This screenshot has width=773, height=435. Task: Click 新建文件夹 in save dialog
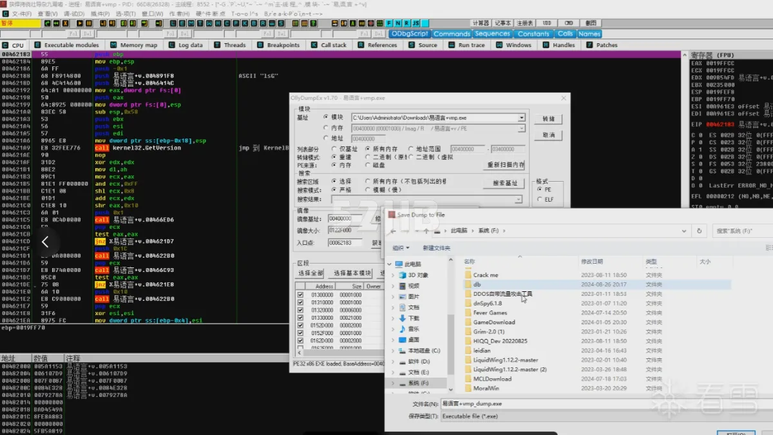point(436,247)
